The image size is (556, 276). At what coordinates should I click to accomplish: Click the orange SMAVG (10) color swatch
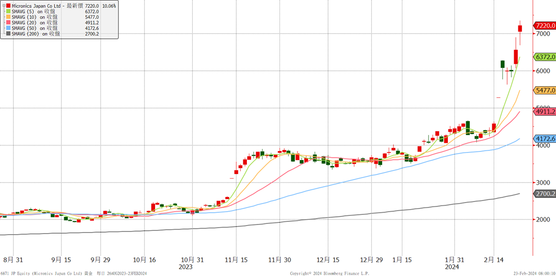pos(9,17)
